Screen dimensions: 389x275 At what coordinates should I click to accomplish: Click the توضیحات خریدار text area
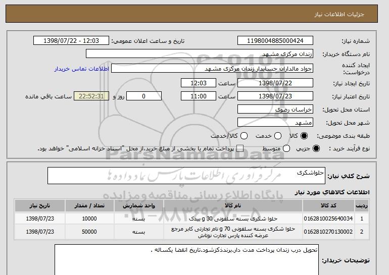(186, 260)
